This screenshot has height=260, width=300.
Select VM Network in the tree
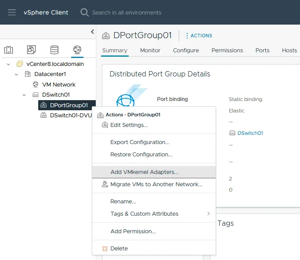[x=59, y=85]
